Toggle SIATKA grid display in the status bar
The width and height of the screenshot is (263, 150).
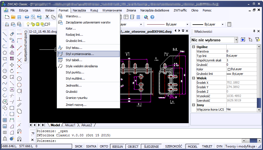[x=91, y=146]
